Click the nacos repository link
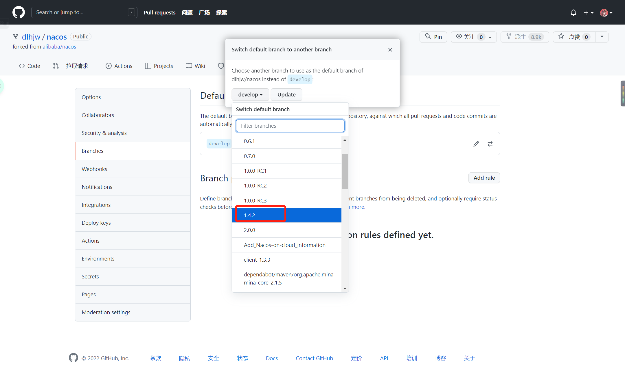The image size is (625, 385). coord(57,37)
